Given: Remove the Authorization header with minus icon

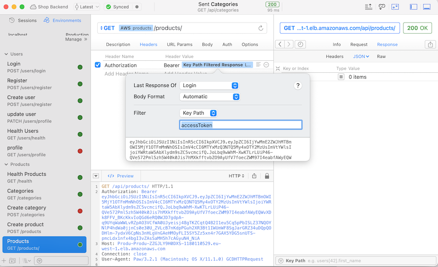Looking at the screenshot, I should (266, 65).
